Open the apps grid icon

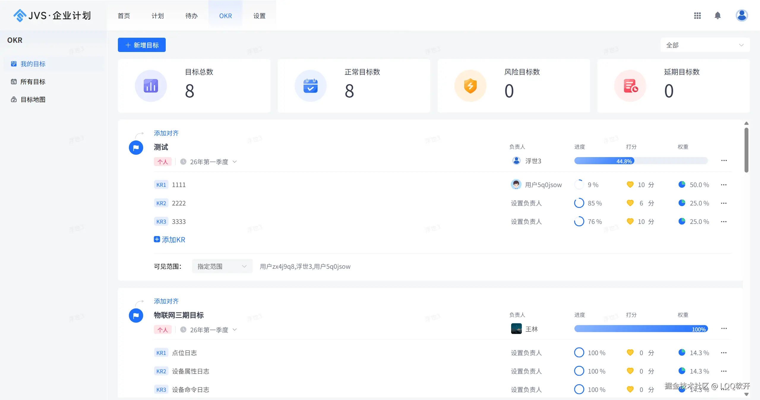click(x=697, y=15)
